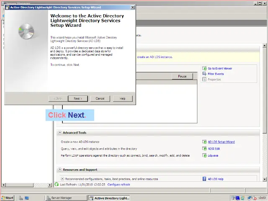Image resolution: width=268 pixels, height=201 pixels.
Task: Click the AD LDS Help icon
Action: [x=204, y=179]
